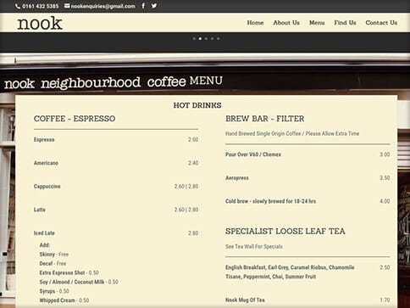Screen dimensions: 410x308
Task: Select the active second slider dot
Action: click(x=200, y=39)
